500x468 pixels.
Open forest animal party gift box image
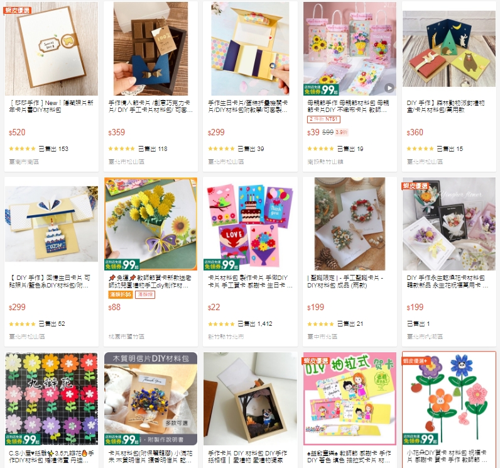pos(449,48)
